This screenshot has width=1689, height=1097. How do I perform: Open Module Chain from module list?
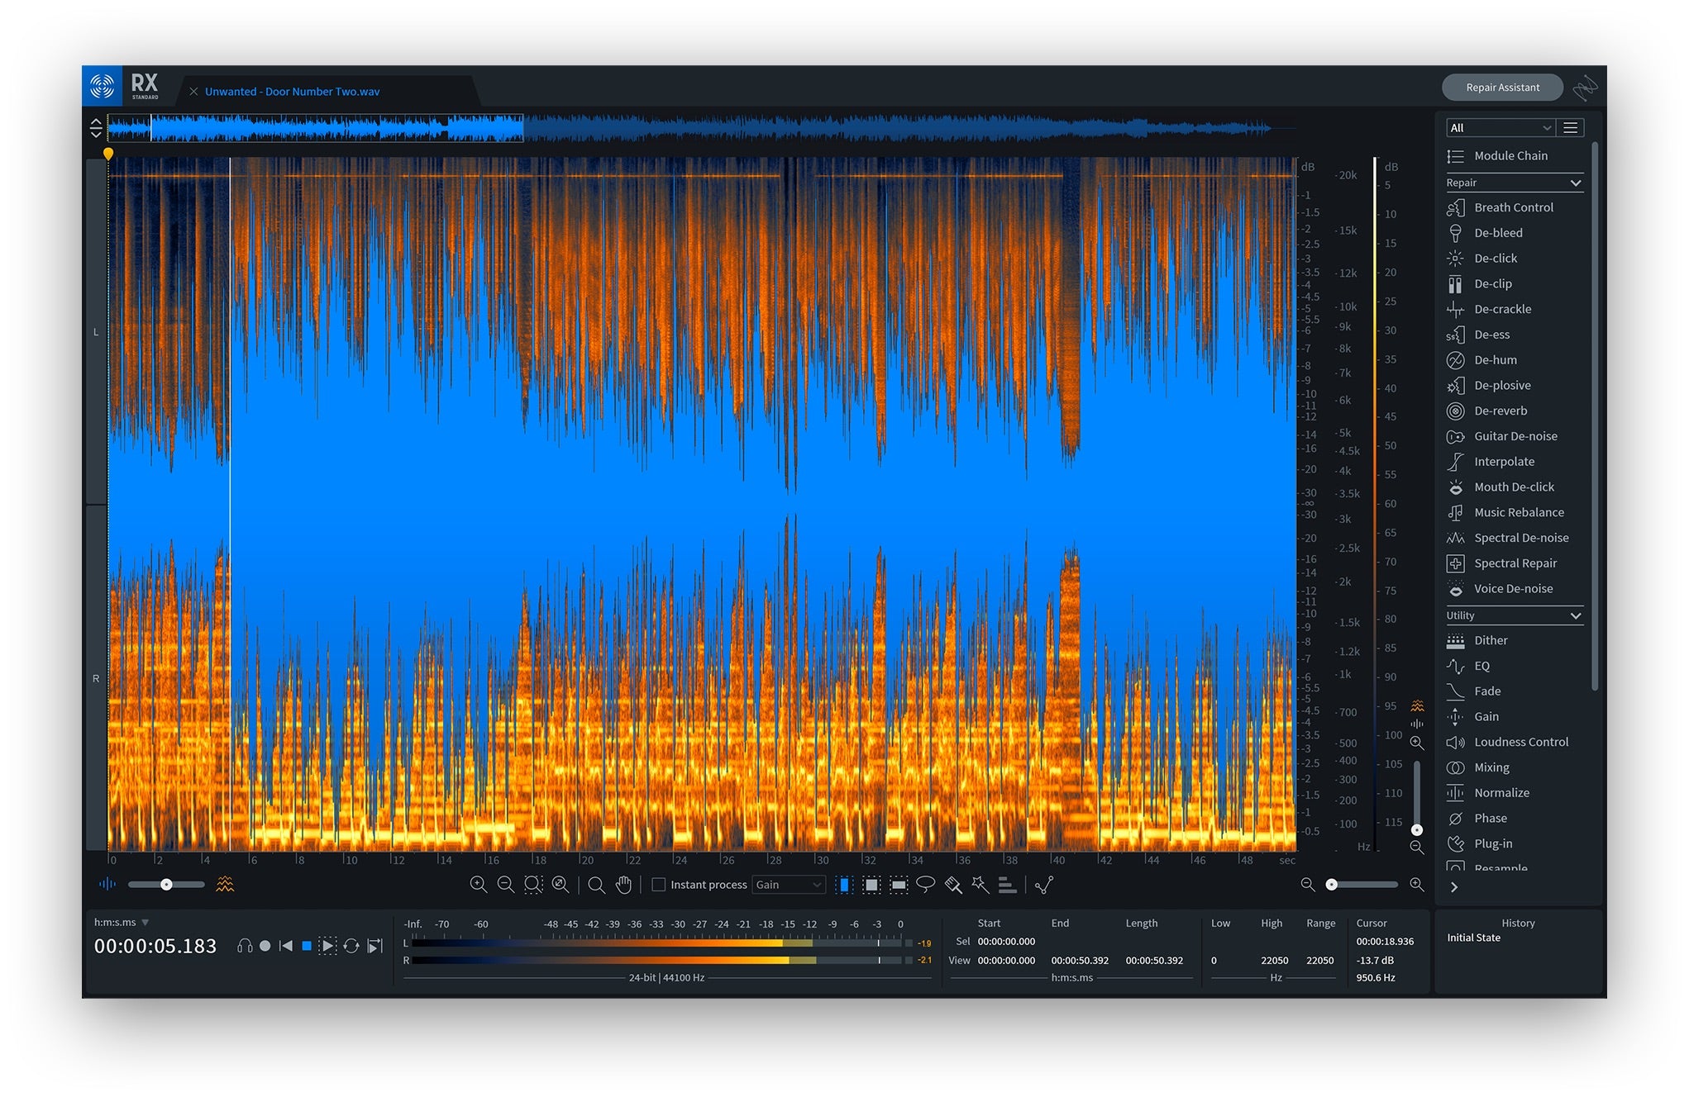click(1510, 156)
